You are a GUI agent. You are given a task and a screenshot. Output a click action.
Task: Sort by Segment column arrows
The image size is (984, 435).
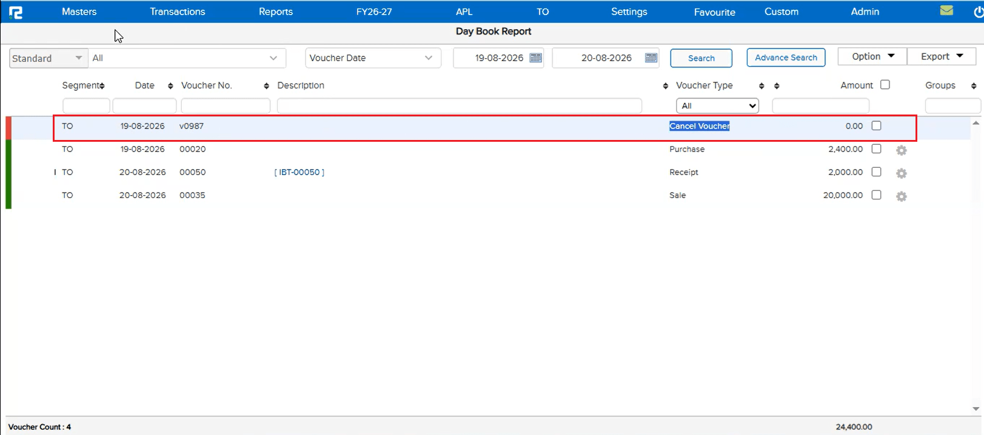click(x=102, y=86)
